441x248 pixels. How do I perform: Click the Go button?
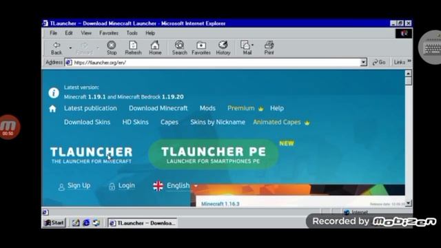[379, 62]
